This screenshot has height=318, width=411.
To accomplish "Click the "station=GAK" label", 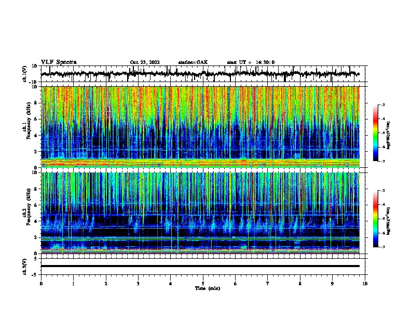I will click(193, 62).
